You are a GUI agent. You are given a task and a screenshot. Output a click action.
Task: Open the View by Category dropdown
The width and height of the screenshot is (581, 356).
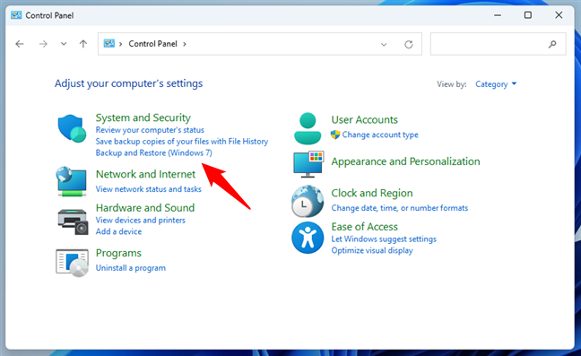(x=496, y=84)
